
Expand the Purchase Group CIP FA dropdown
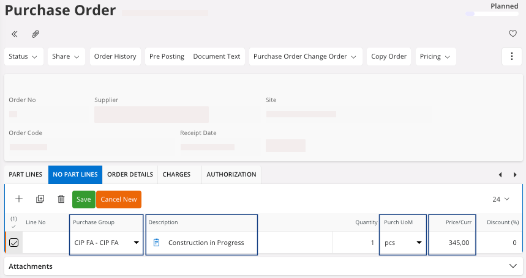pyautogui.click(x=135, y=243)
